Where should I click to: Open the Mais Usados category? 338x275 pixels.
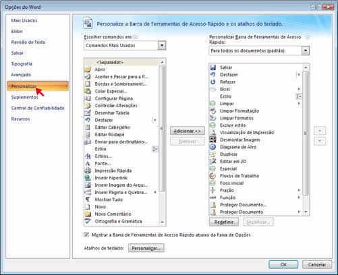tap(24, 20)
